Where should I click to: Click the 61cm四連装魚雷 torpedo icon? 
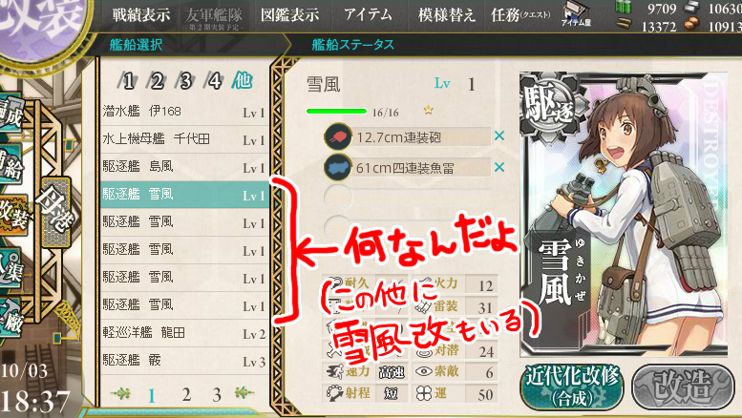[338, 167]
